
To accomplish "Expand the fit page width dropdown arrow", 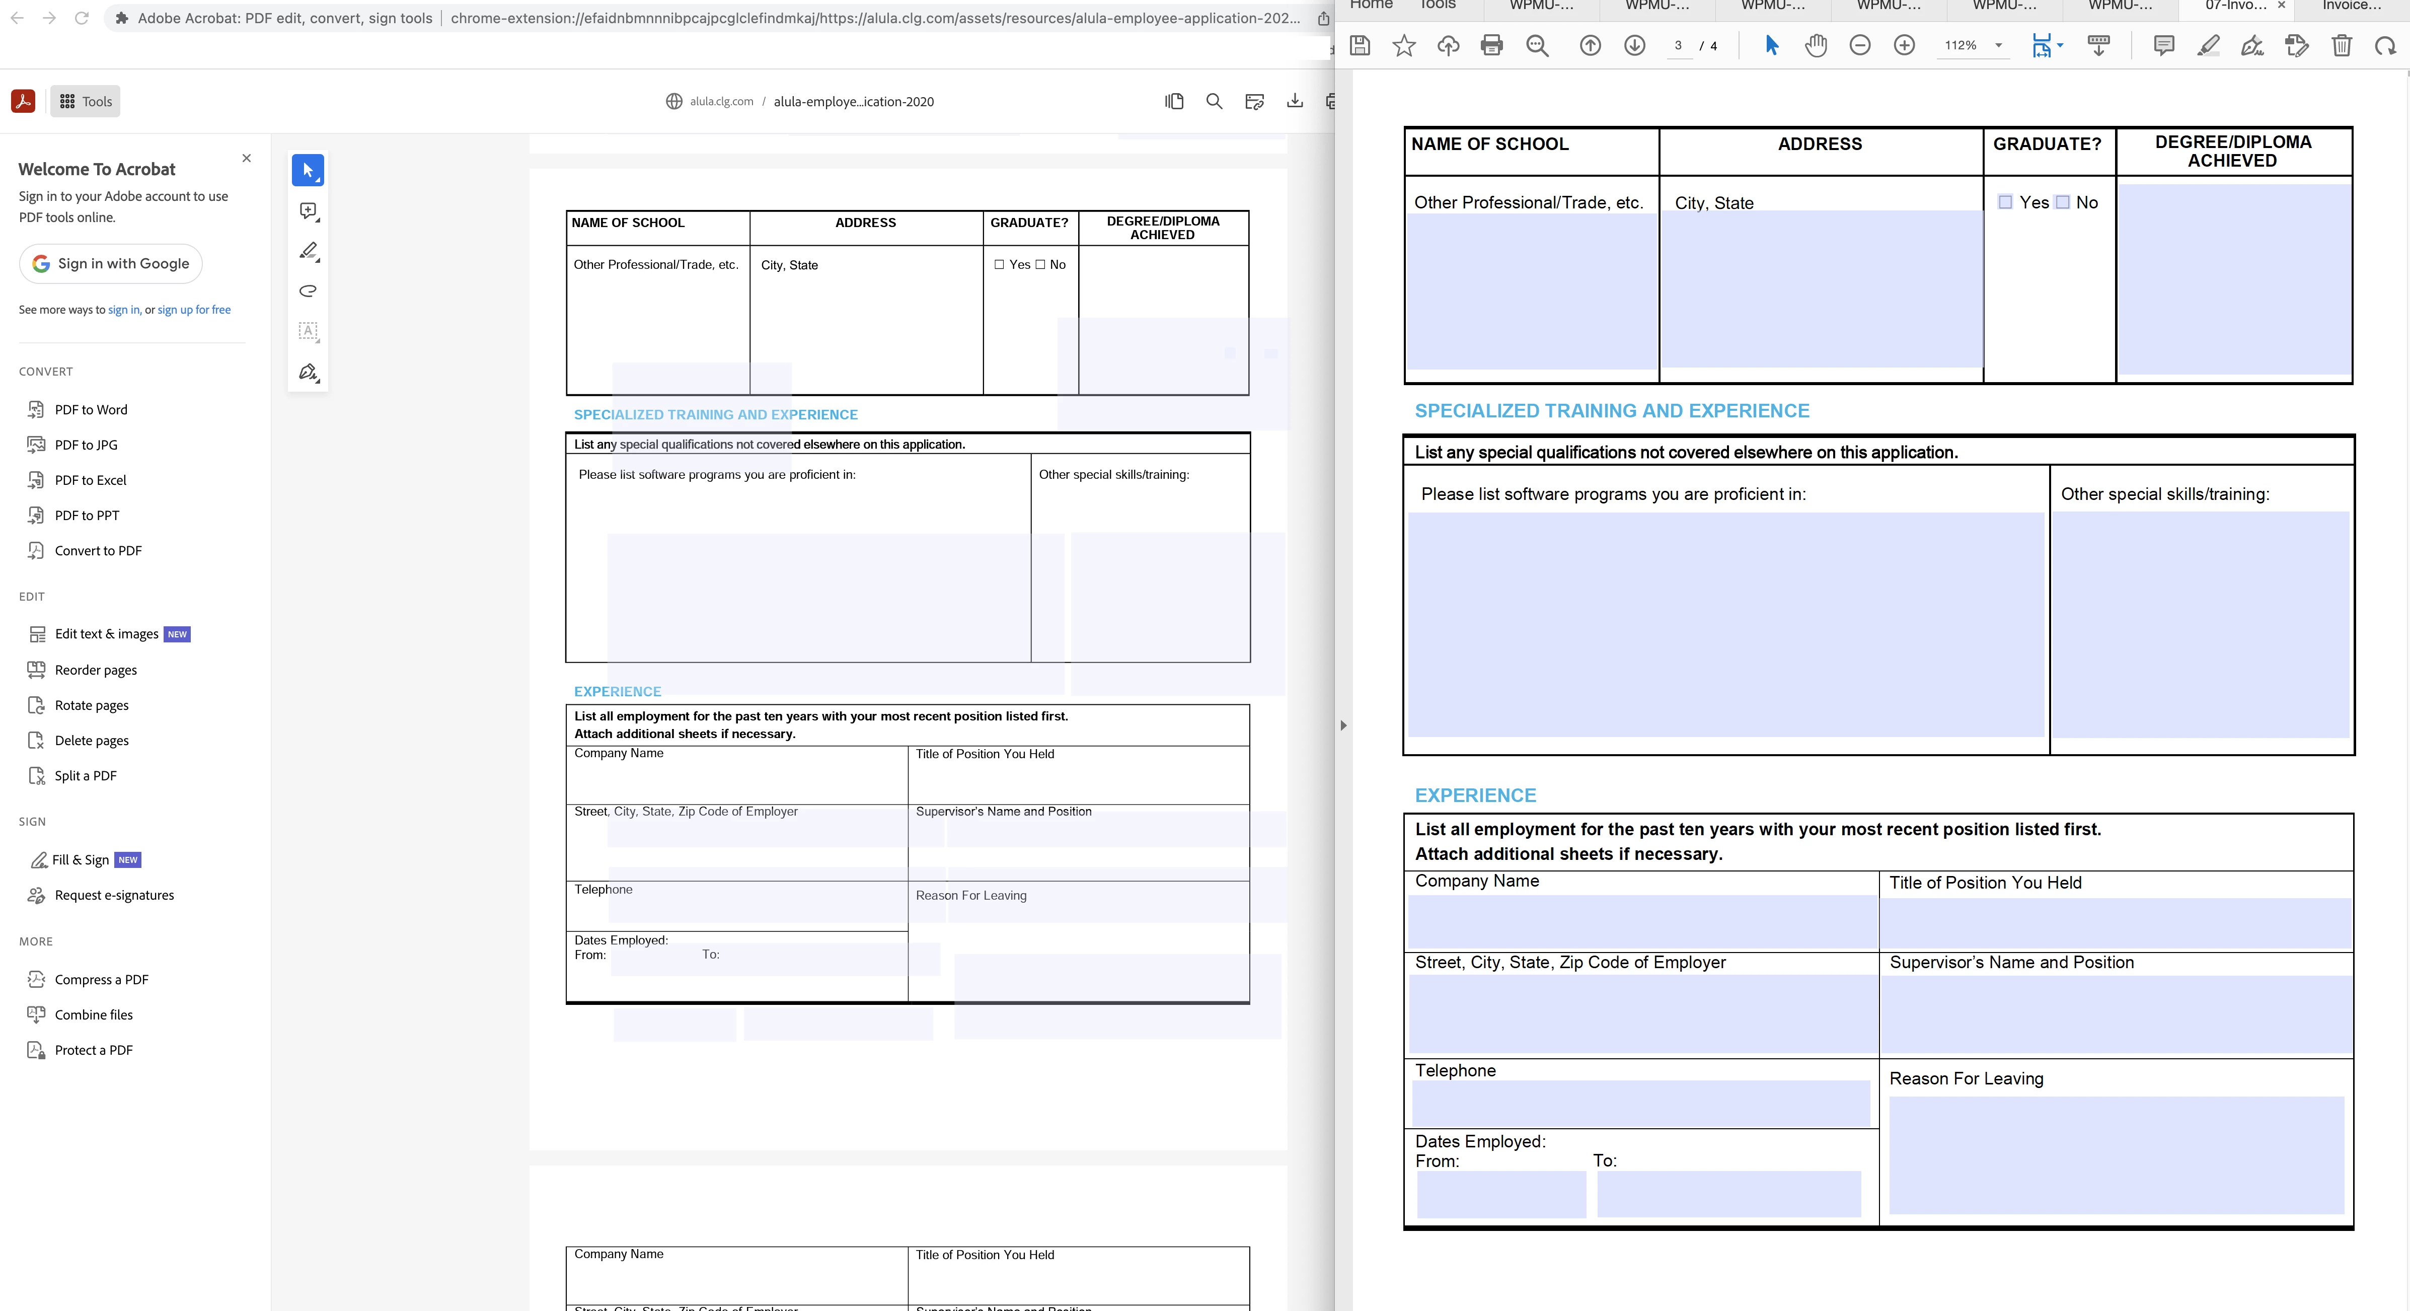I will (x=2060, y=44).
